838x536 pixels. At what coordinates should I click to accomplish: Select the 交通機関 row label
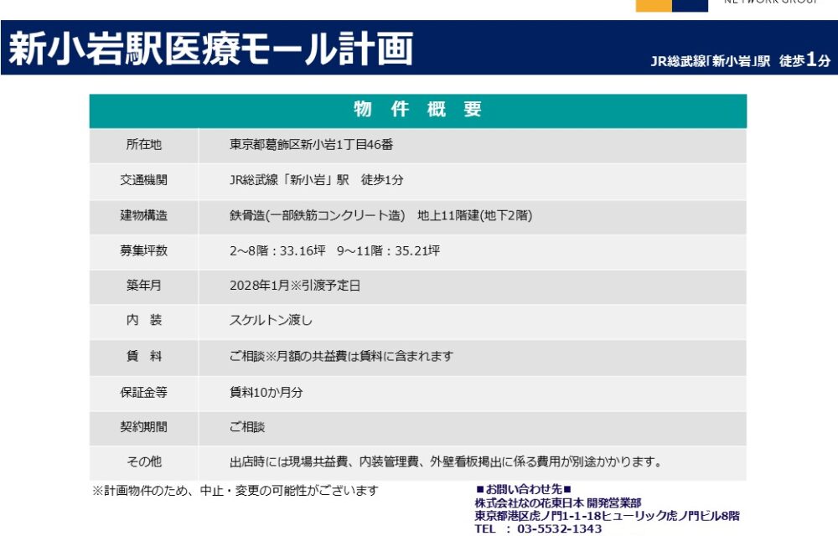[x=143, y=180]
